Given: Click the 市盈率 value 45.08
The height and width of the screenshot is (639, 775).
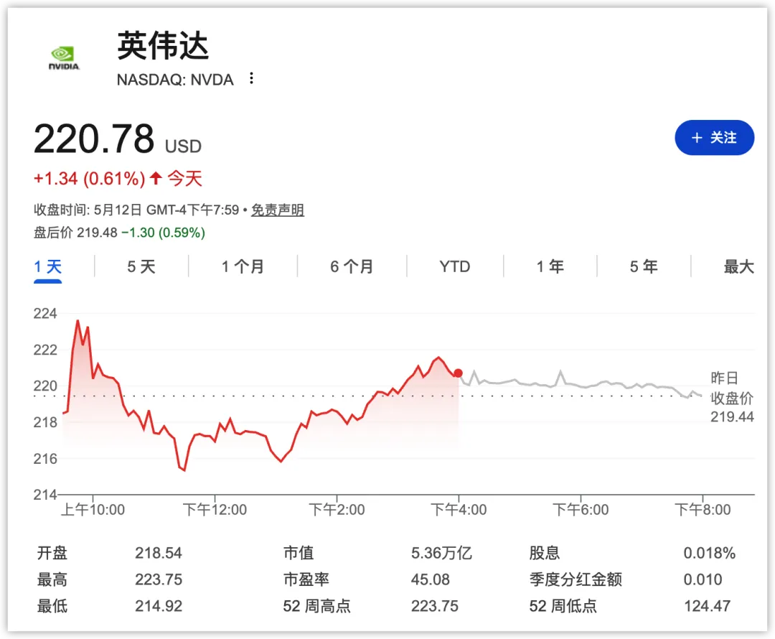Looking at the screenshot, I should point(431,579).
